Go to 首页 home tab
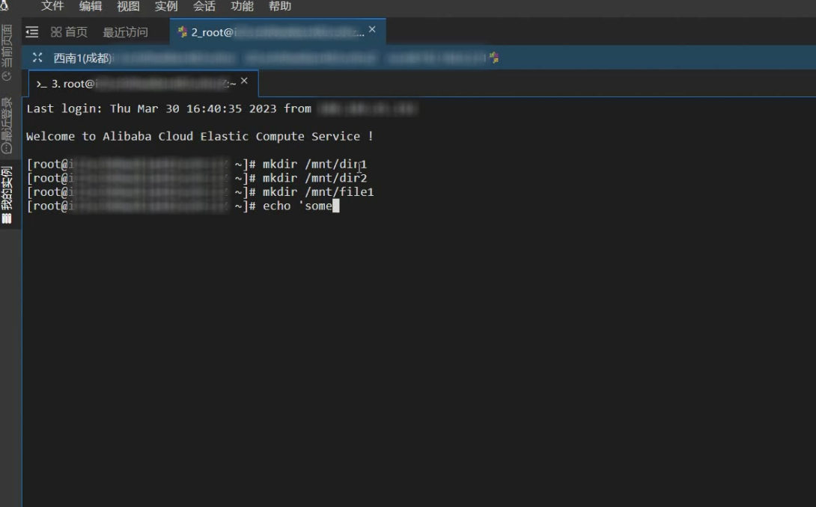Viewport: 816px width, 507px height. 69,32
